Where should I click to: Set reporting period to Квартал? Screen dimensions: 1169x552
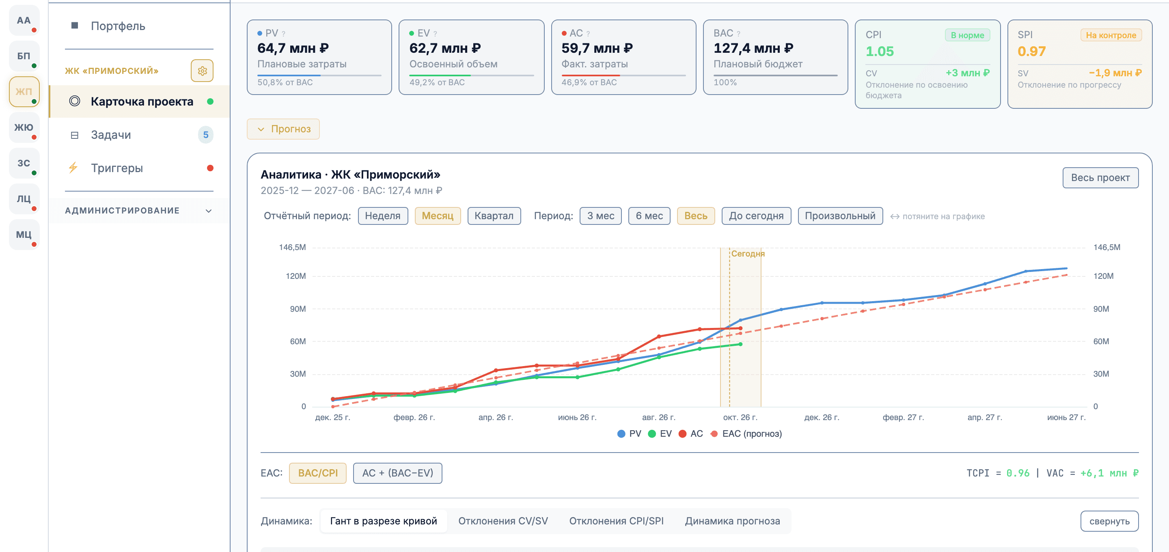coord(494,216)
